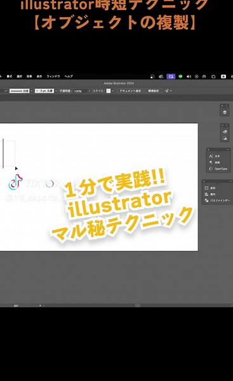233x381 pixels.
Task: Open the ヘルプ menu
Action: tap(69, 76)
